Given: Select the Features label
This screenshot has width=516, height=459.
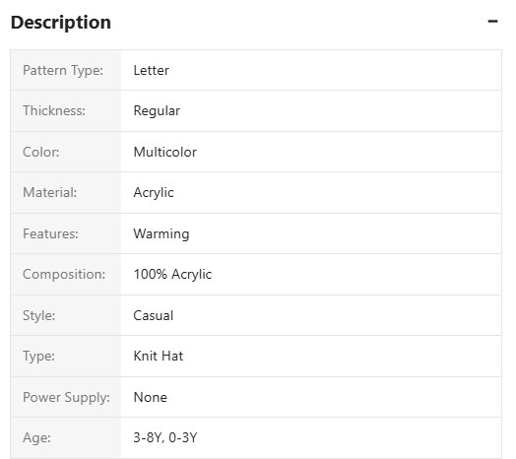Looking at the screenshot, I should pyautogui.click(x=50, y=233).
